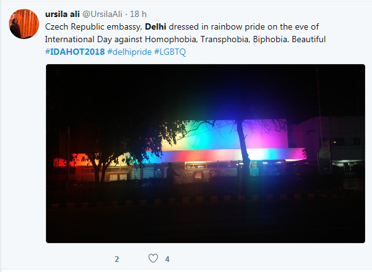Click the word Beautiful in the tweet text
The width and height of the screenshot is (372, 272).
click(309, 39)
